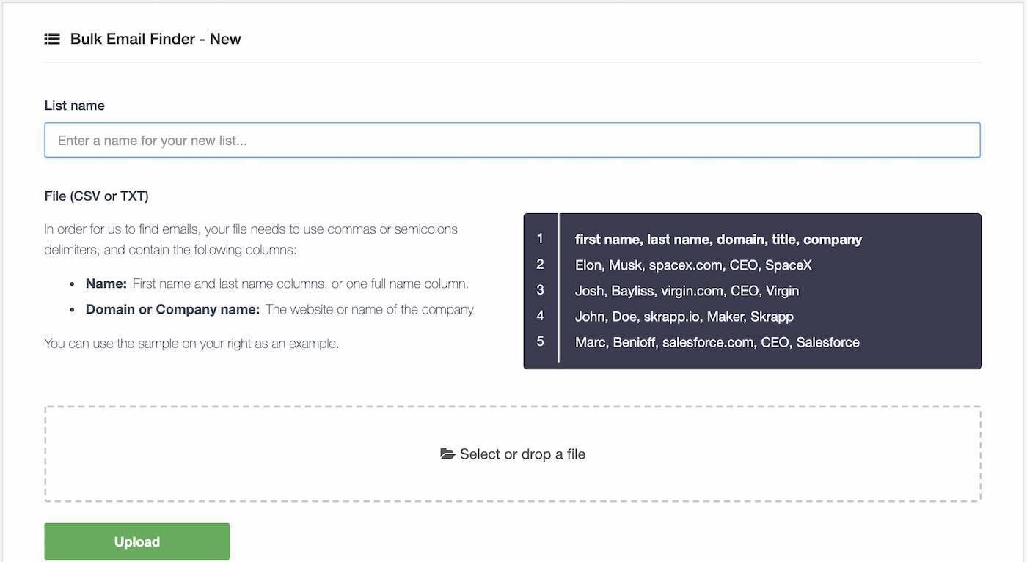Click the bold 'Name:' bullet label

[x=106, y=284]
